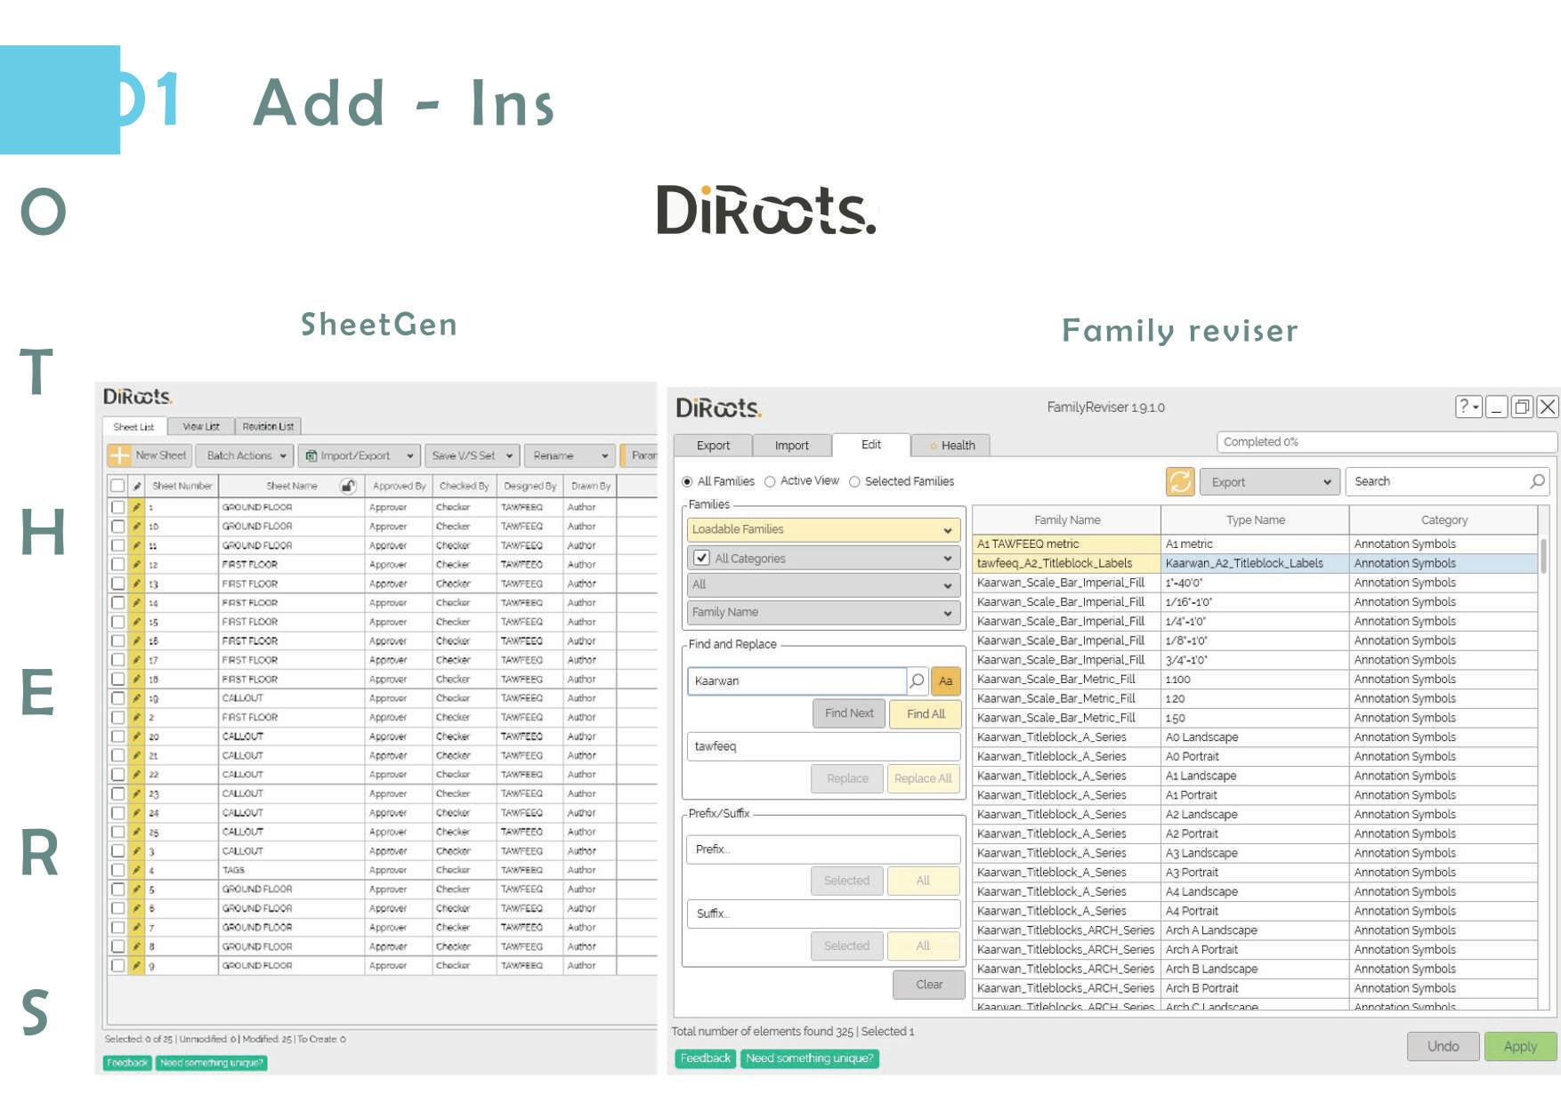
Task: Open the Family Name dropdown
Action: point(823,612)
